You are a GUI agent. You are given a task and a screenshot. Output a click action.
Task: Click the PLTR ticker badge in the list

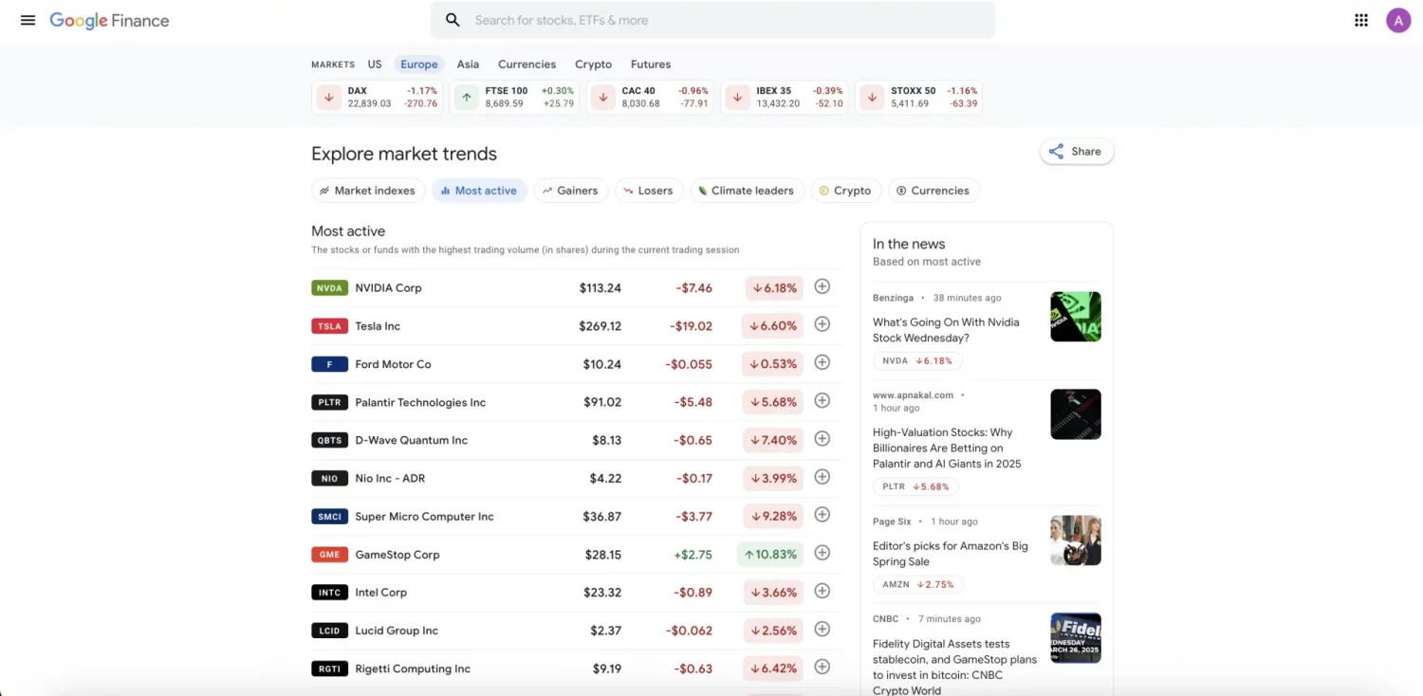[329, 402]
